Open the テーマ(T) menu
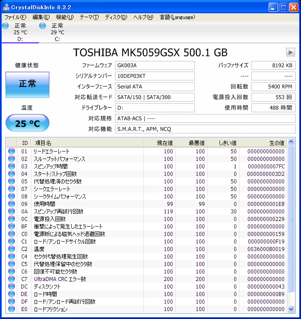The height and width of the screenshot is (319, 301). click(x=89, y=17)
